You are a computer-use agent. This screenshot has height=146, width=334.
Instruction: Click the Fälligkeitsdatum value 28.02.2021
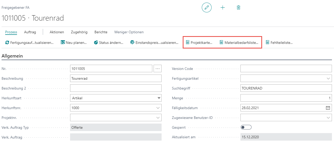click(x=250, y=108)
